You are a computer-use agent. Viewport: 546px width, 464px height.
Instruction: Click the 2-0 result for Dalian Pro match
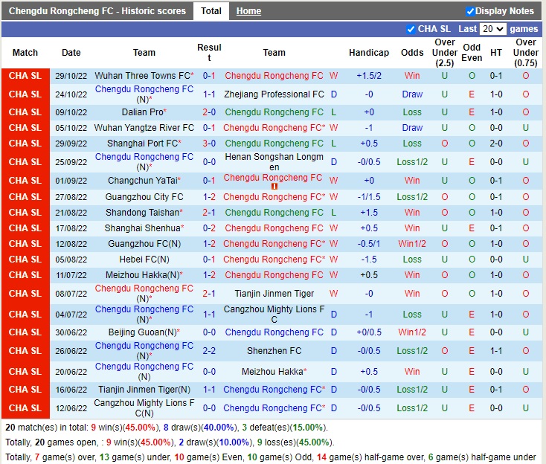click(x=209, y=112)
